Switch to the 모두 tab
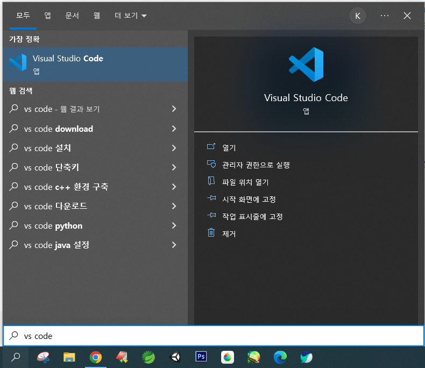The width and height of the screenshot is (425, 368). pos(23,16)
